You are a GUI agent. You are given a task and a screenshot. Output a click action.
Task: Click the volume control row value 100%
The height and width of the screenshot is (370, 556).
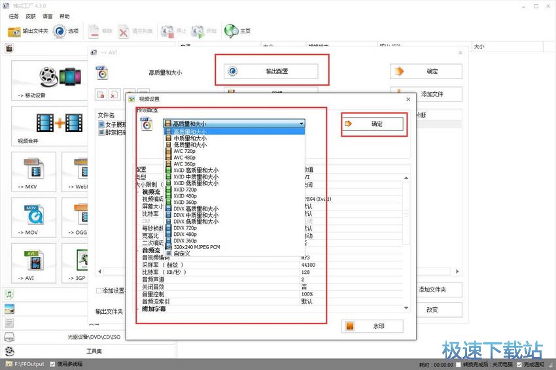307,294
